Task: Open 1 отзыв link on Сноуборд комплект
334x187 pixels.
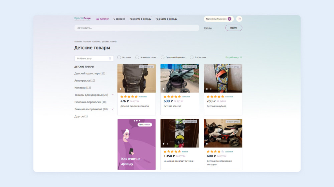Action: click(185, 151)
